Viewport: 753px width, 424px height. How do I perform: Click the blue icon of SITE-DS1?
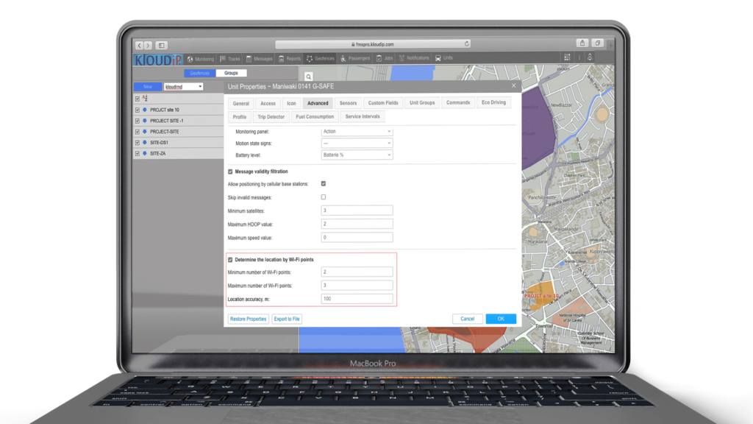[145, 143]
